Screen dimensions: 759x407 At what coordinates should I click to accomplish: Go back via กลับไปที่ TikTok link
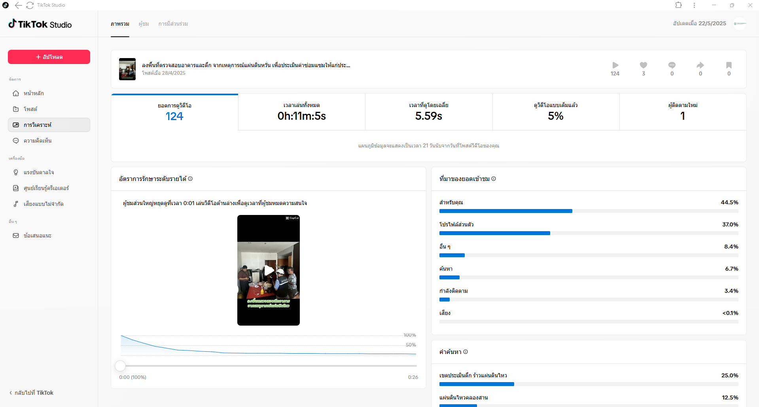[31, 393]
